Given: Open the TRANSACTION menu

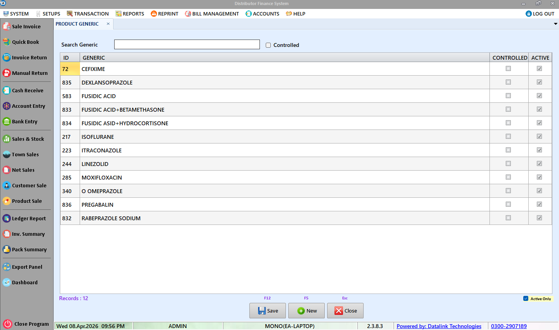Looking at the screenshot, I should (88, 14).
